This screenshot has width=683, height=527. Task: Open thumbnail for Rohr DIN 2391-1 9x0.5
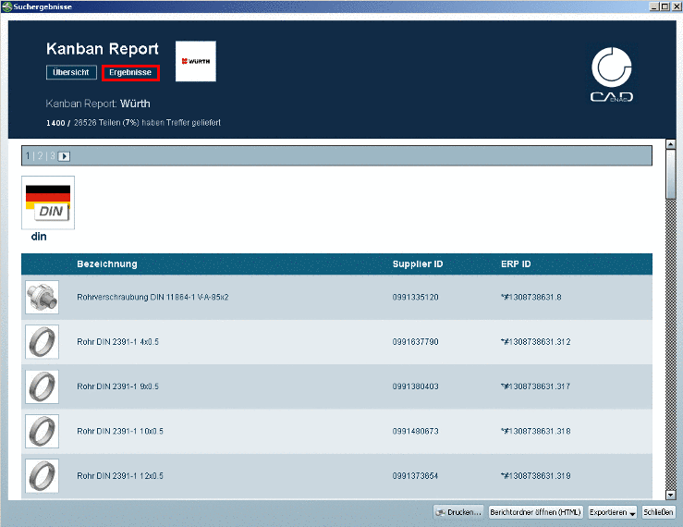coord(42,386)
